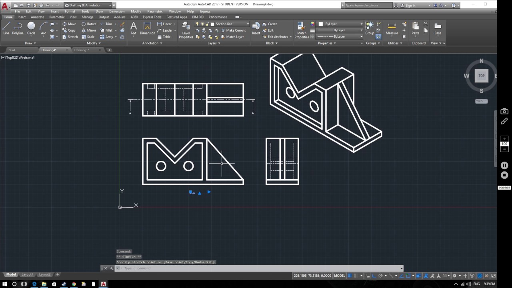This screenshot has width=512, height=288.
Task: Toggle polar tracking in status bar
Action: (380, 276)
